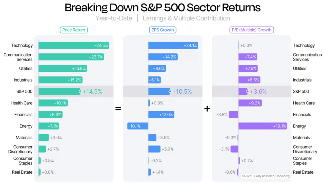The image size is (324, 185).
Task: Click the plus sign between panels
Action: click(x=207, y=109)
